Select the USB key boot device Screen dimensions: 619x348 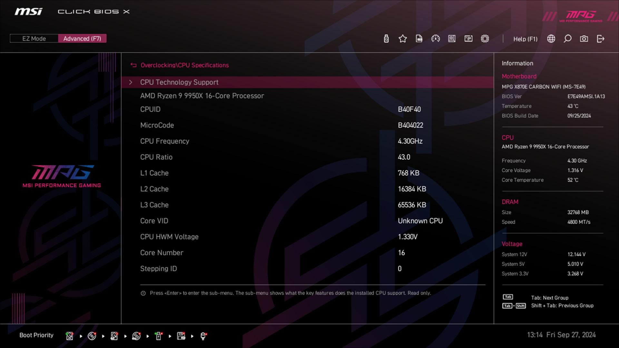point(159,336)
